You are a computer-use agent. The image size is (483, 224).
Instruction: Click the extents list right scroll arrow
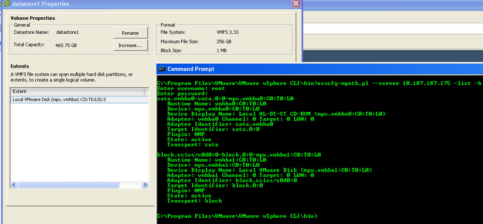(x=145, y=185)
